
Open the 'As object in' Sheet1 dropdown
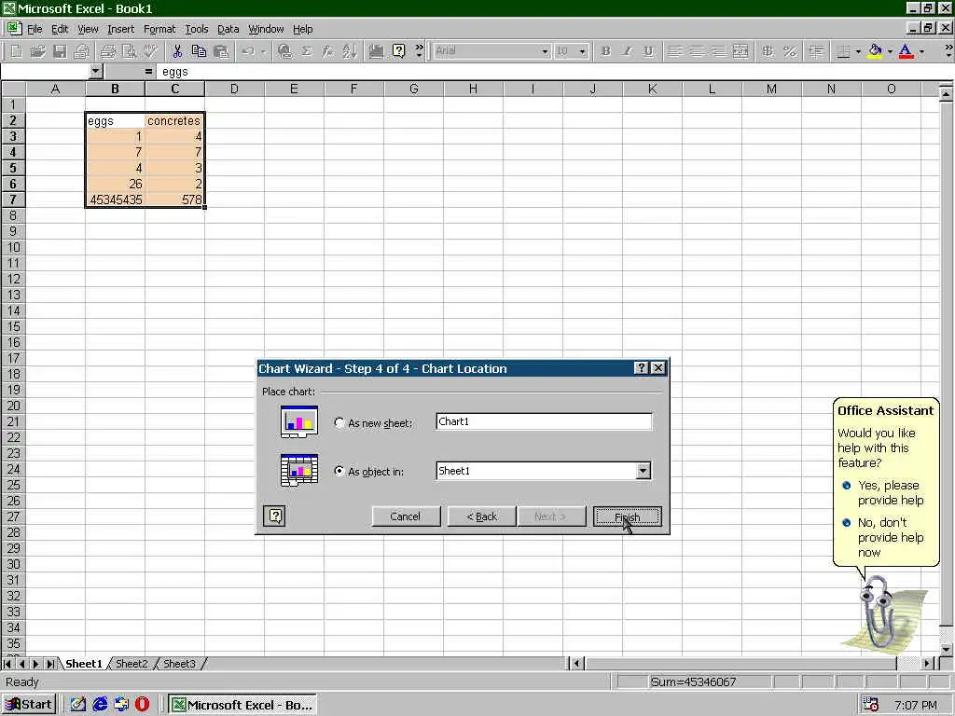(x=644, y=471)
